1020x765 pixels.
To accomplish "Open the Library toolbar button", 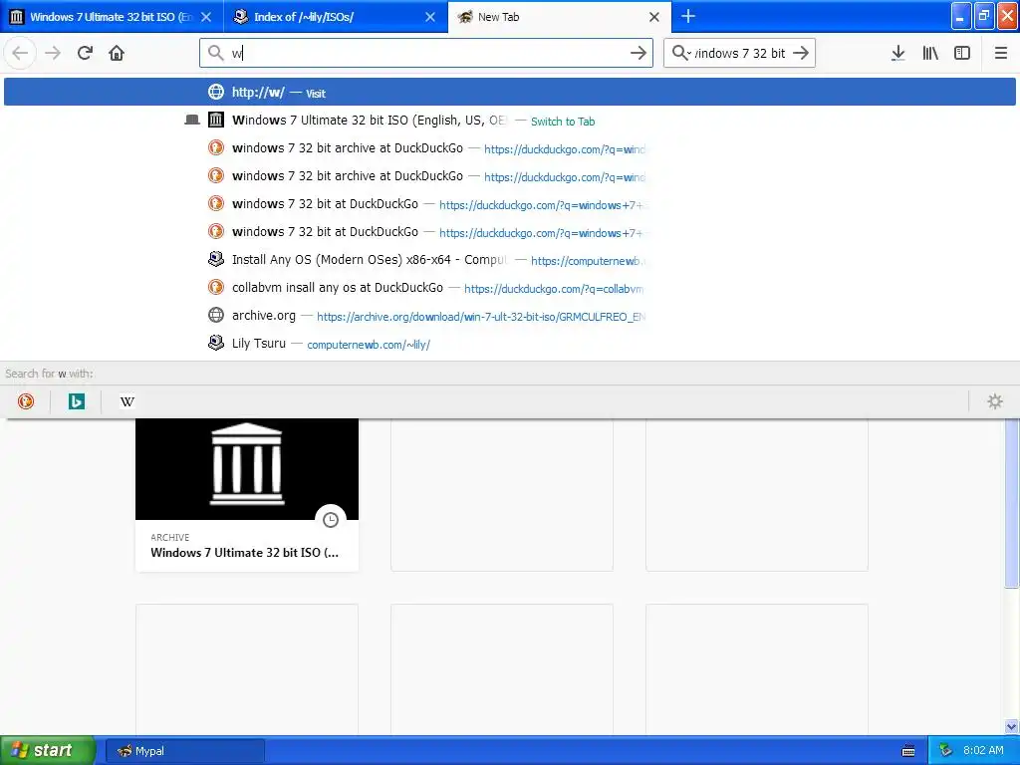I will pyautogui.click(x=930, y=53).
